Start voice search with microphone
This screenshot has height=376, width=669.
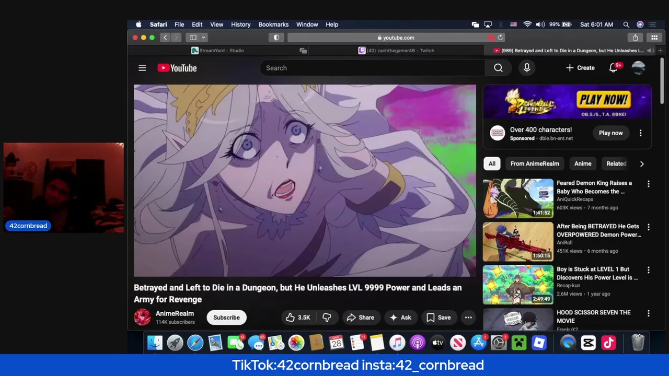(527, 68)
